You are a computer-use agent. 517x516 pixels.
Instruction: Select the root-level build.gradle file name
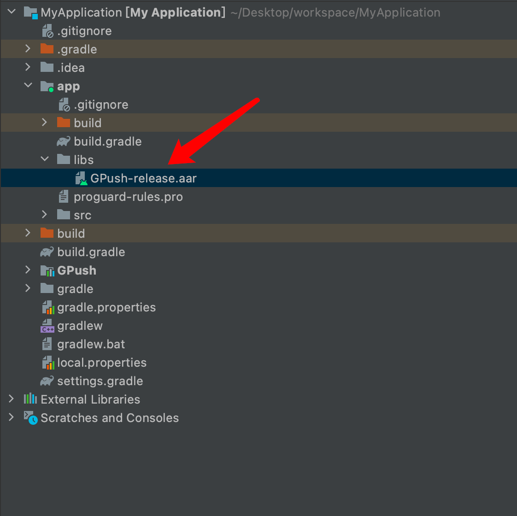click(91, 252)
